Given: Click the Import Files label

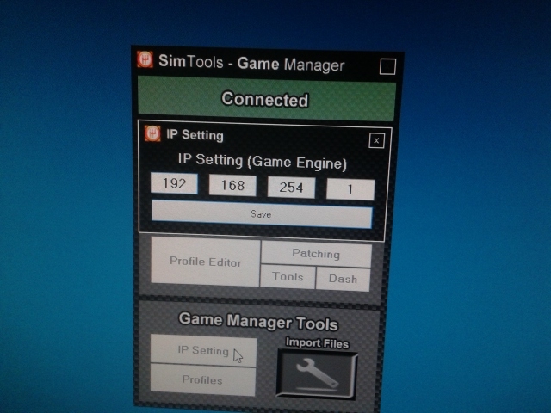Looking at the screenshot, I should tap(318, 342).
